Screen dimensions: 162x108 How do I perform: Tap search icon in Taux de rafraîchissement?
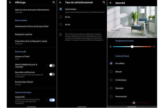point(104,2)
